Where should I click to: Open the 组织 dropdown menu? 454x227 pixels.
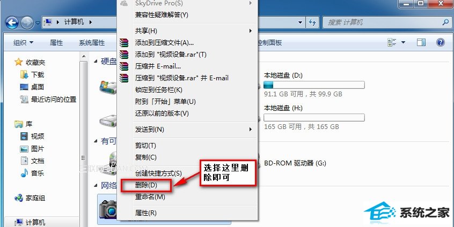pos(23,43)
